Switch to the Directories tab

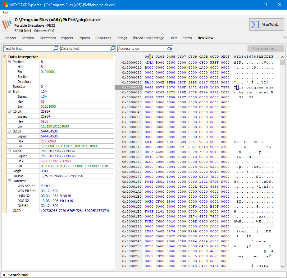point(48,38)
